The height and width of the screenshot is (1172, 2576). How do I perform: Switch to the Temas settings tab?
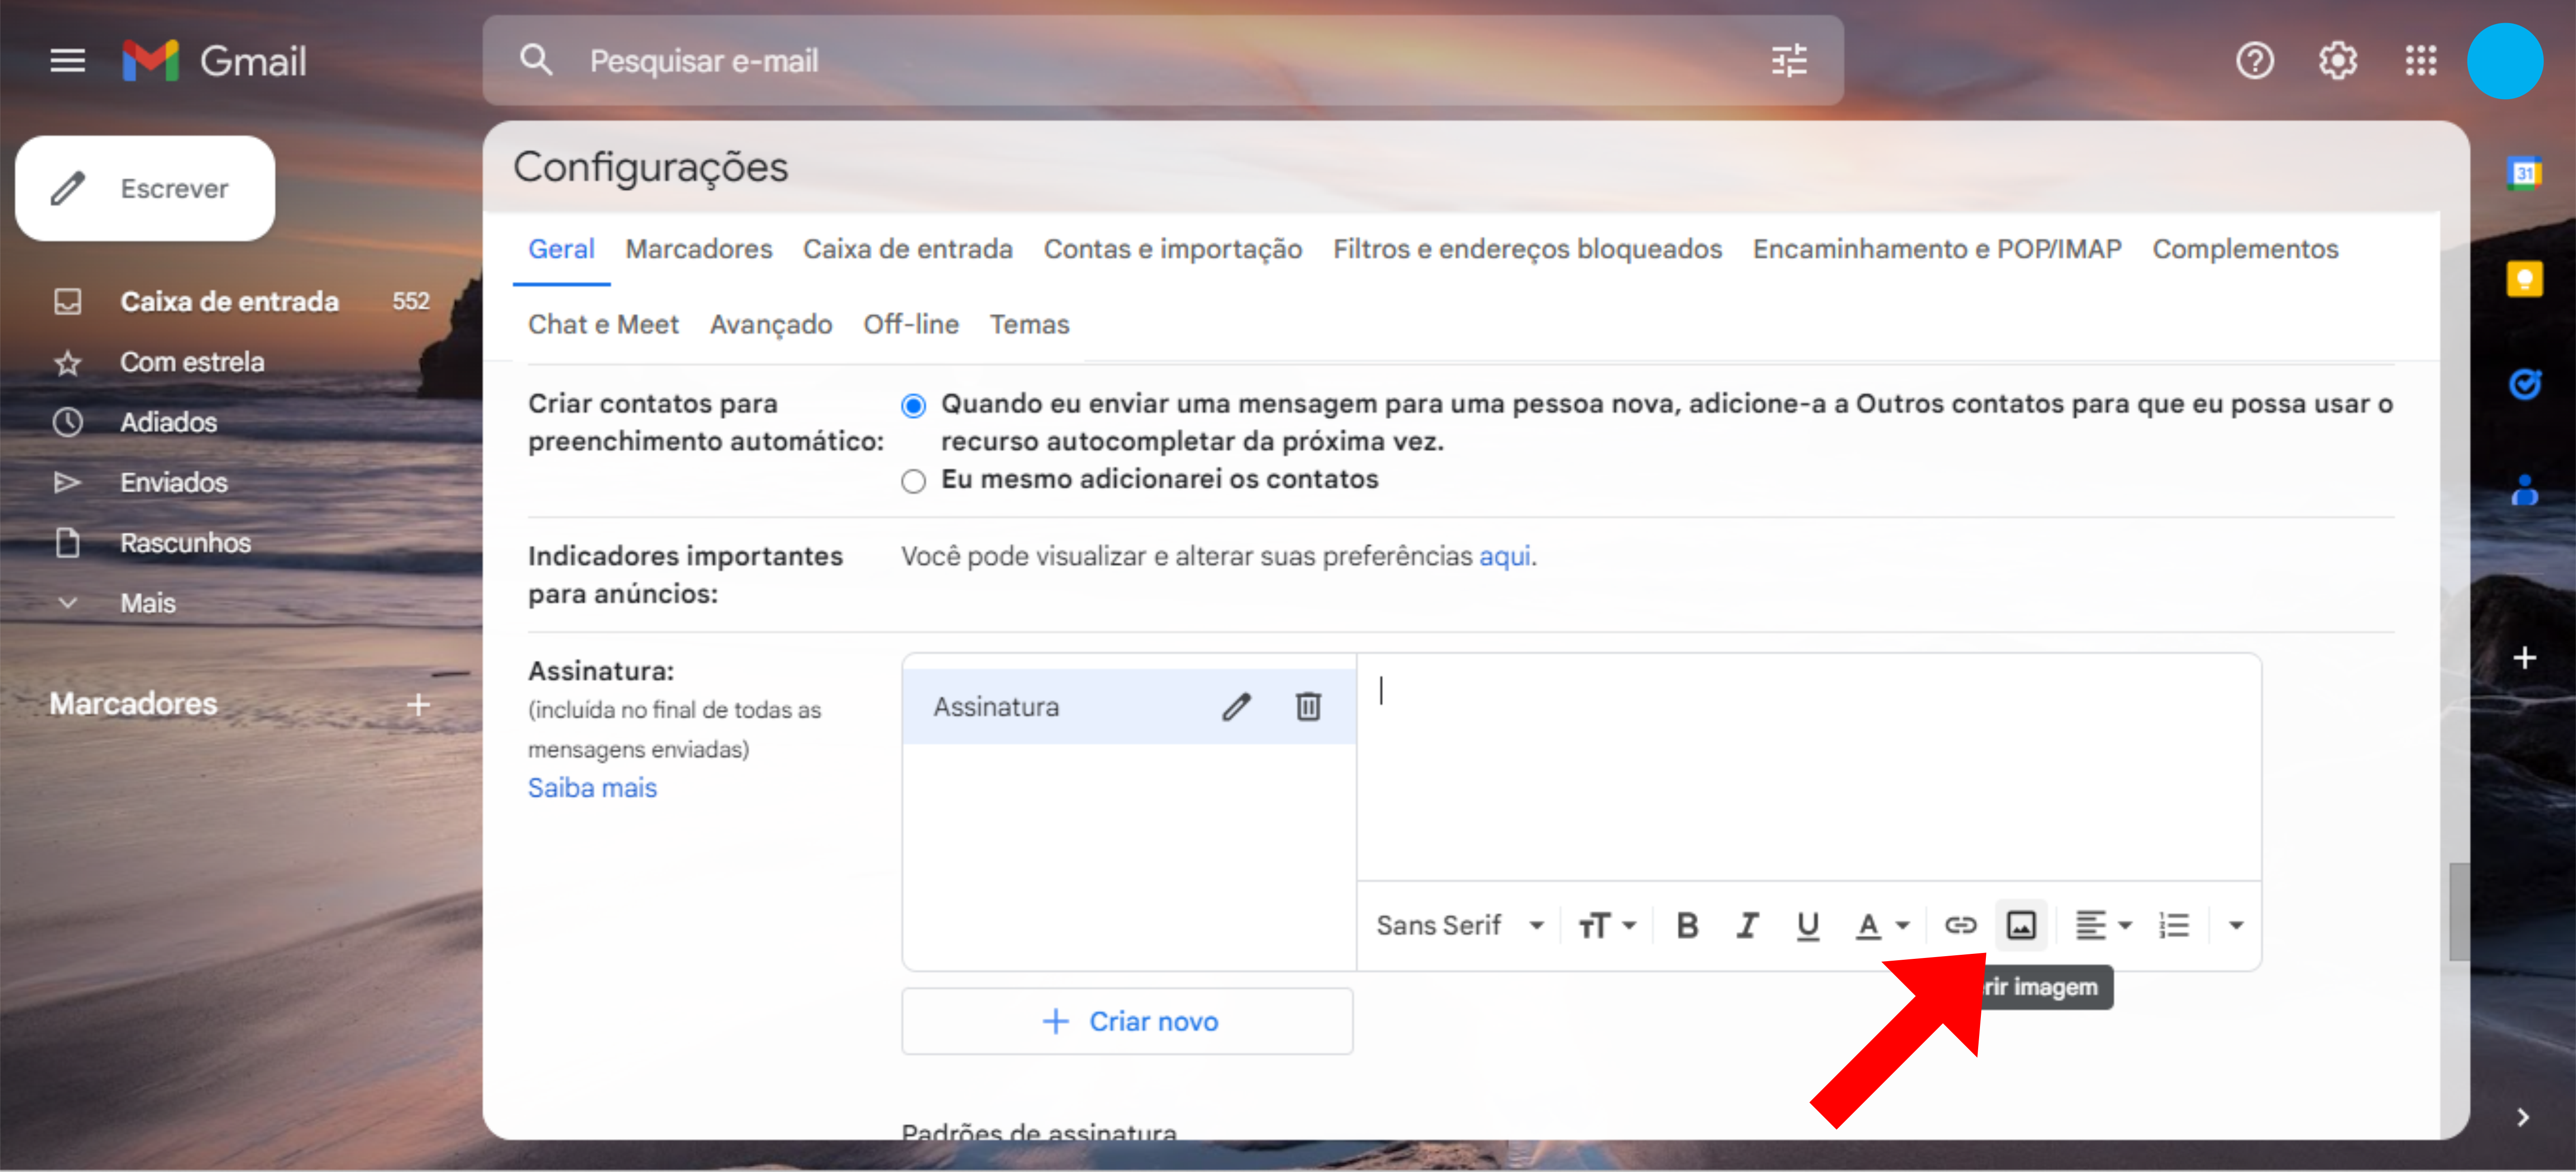[1029, 324]
